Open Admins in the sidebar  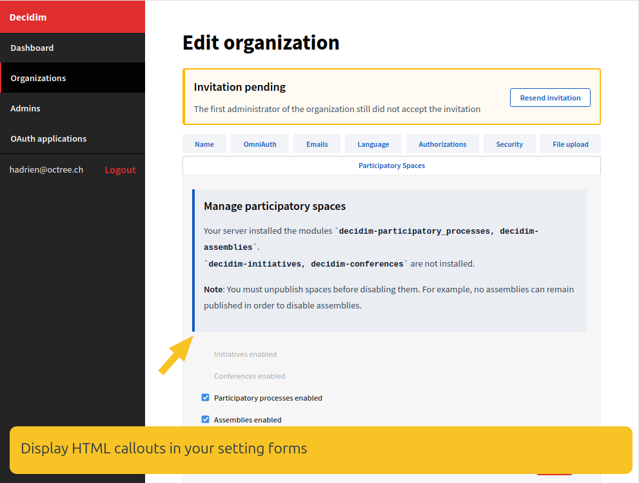(72, 108)
